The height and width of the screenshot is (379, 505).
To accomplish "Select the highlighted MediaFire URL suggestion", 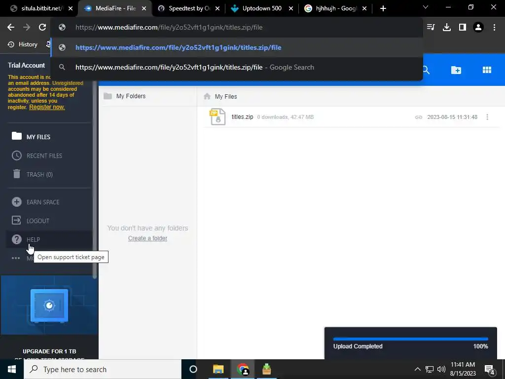I will coord(237,47).
